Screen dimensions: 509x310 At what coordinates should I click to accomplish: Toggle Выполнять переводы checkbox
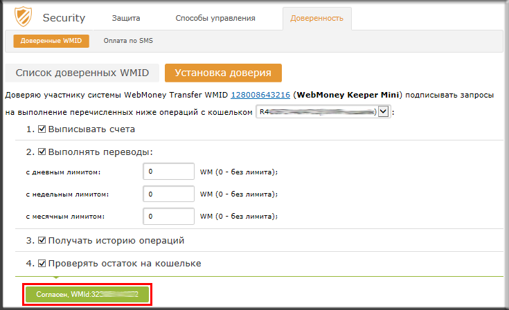[x=42, y=152]
